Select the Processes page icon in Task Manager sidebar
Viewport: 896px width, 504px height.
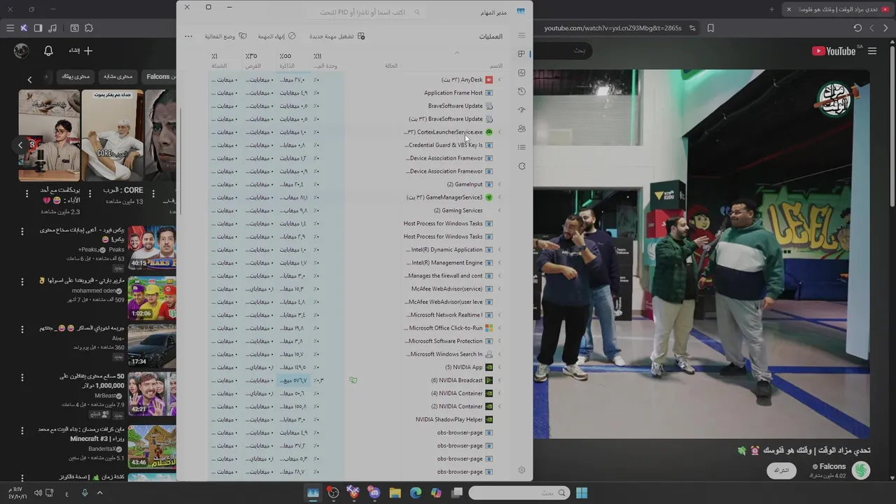pyautogui.click(x=521, y=54)
